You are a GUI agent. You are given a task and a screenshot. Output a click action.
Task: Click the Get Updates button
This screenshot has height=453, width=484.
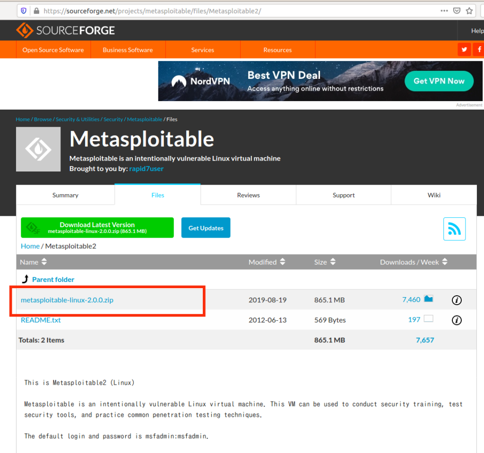coord(206,228)
